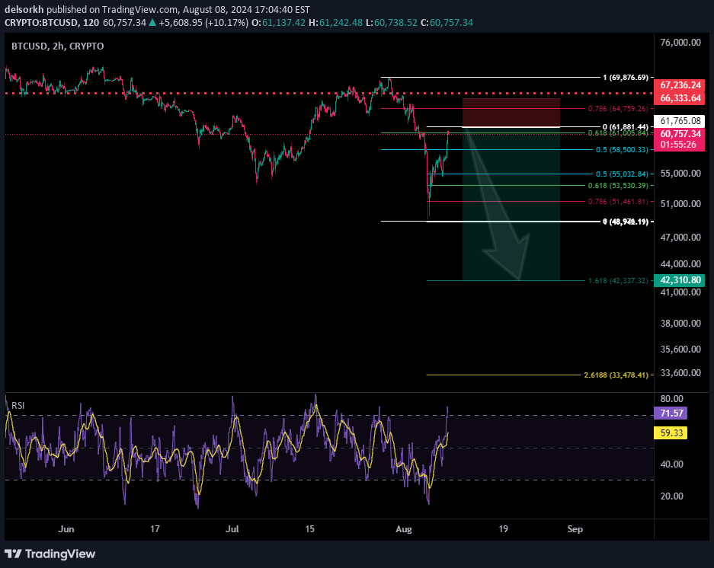The height and width of the screenshot is (568, 714).
Task: Select the green 42,310.80 target price label
Action: [x=680, y=280]
